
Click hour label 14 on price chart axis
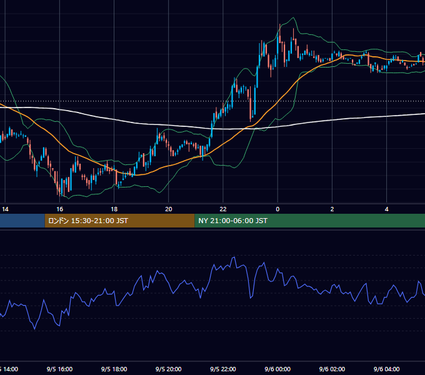5,209
